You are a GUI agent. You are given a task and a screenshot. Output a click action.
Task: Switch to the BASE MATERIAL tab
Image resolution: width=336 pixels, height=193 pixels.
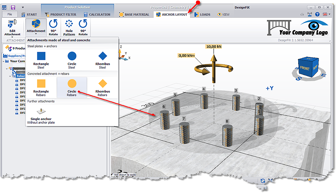coord(134,15)
